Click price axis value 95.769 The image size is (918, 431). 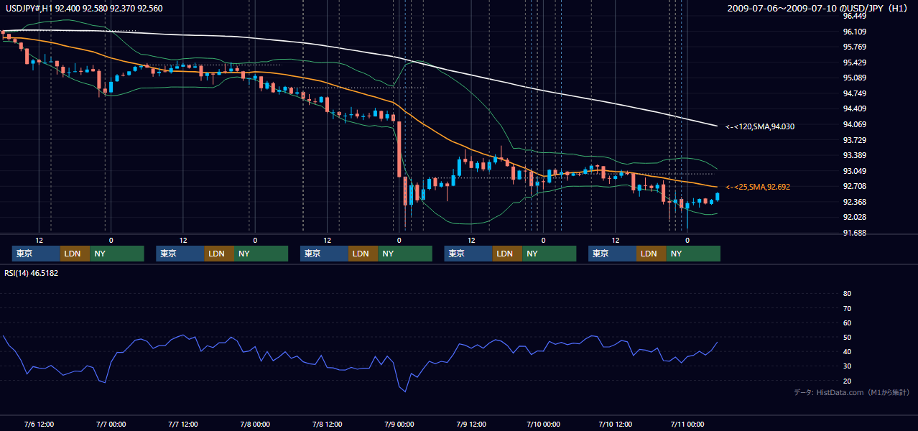click(854, 47)
